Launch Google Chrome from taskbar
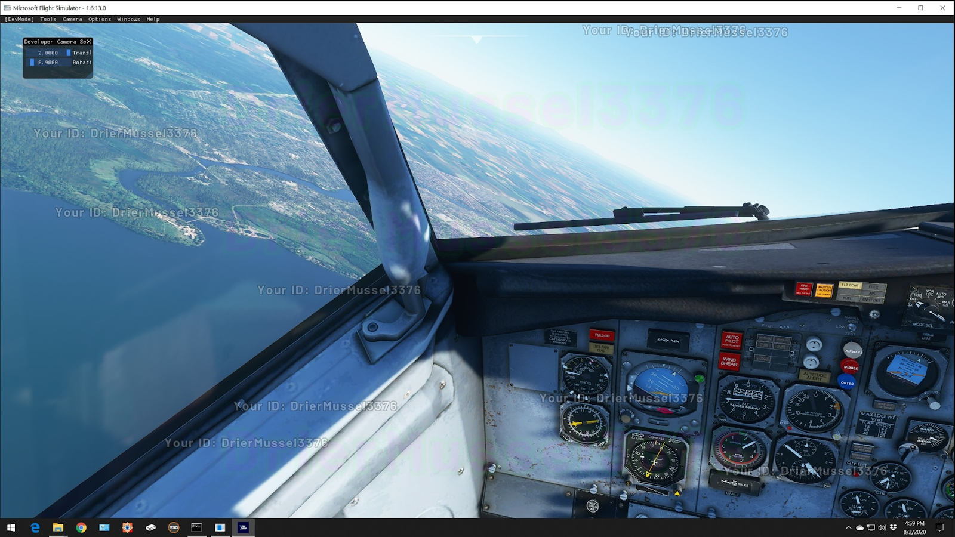This screenshot has height=537, width=955. (81, 527)
